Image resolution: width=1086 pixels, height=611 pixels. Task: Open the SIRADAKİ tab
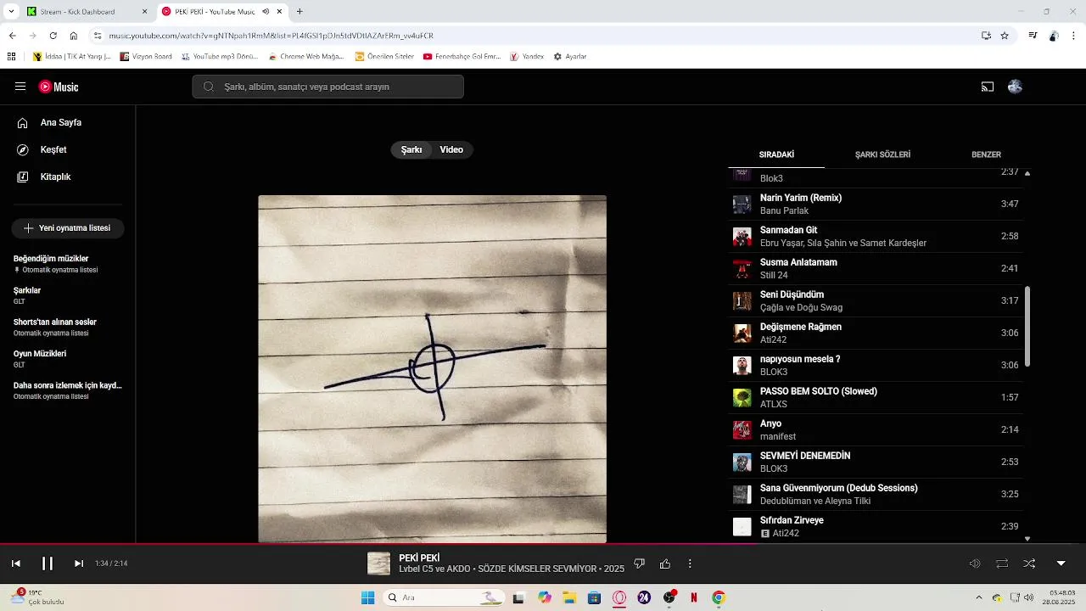click(776, 154)
